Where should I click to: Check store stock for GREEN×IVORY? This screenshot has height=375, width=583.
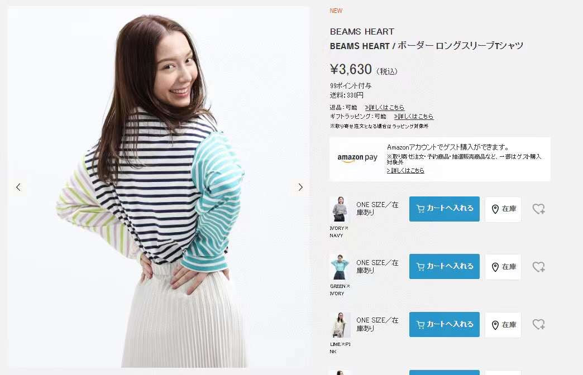[503, 267]
